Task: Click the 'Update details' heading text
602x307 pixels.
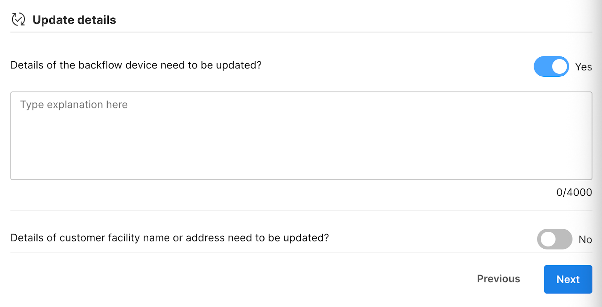Action: 74,20
